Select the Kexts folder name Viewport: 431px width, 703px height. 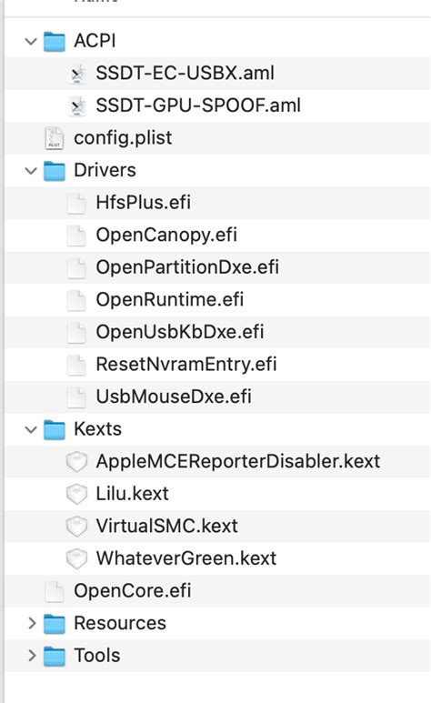(97, 429)
